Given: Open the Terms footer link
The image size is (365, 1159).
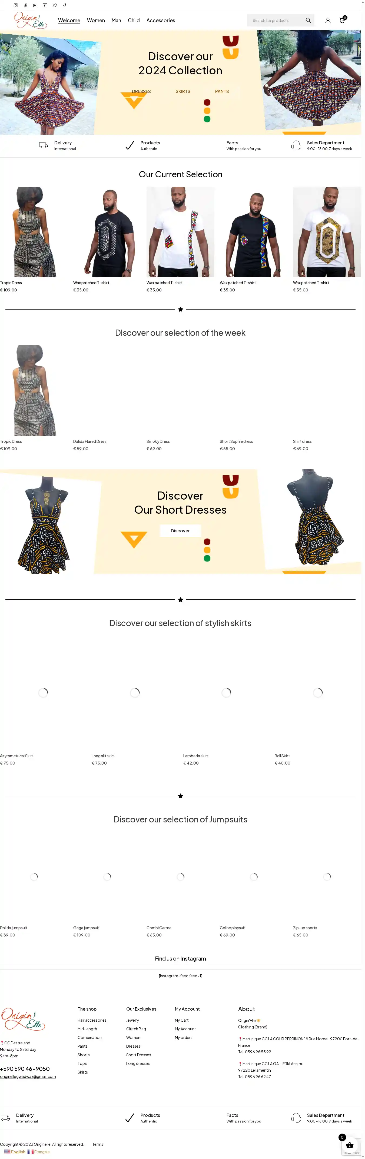Looking at the screenshot, I should point(98,1144).
